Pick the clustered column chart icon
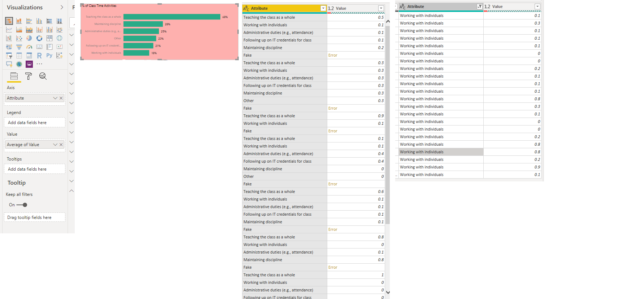The image size is (617, 299). (39, 21)
